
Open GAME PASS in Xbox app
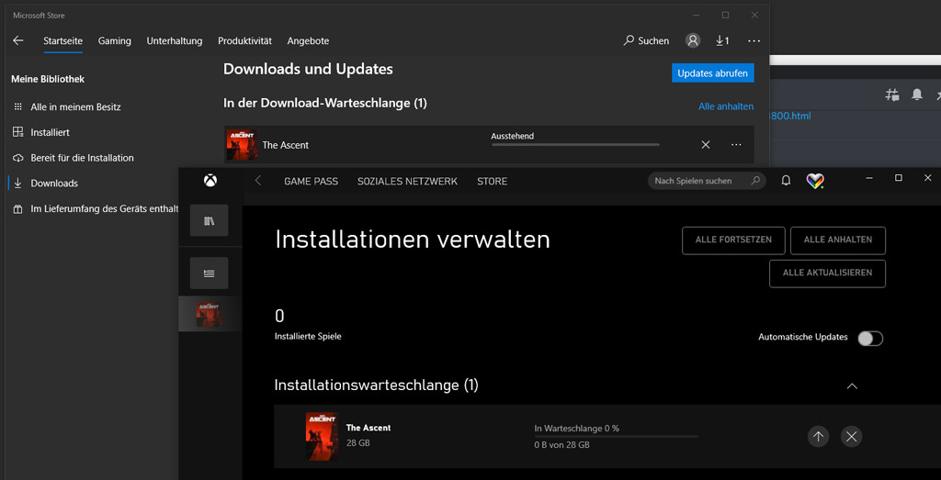(311, 181)
